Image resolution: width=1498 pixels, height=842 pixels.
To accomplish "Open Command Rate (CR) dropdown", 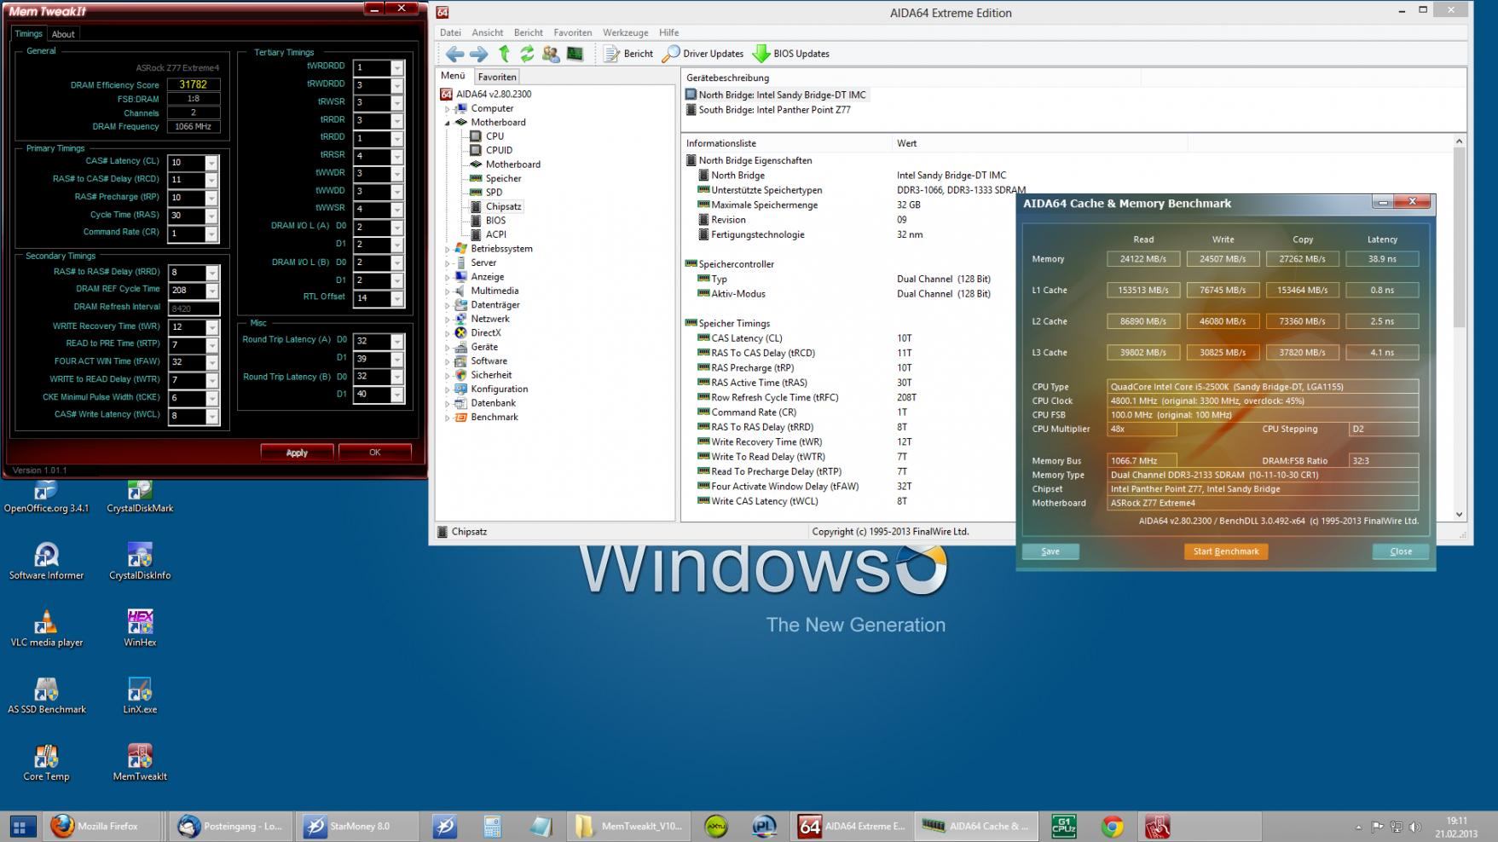I will tap(211, 234).
